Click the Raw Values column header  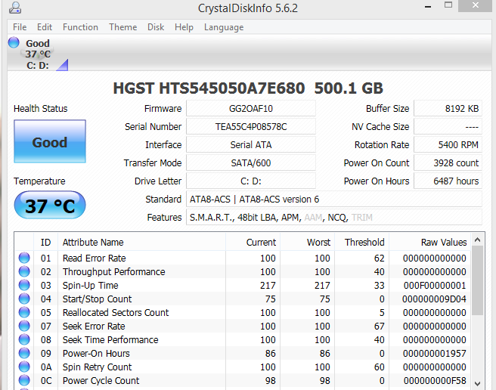(x=430, y=243)
